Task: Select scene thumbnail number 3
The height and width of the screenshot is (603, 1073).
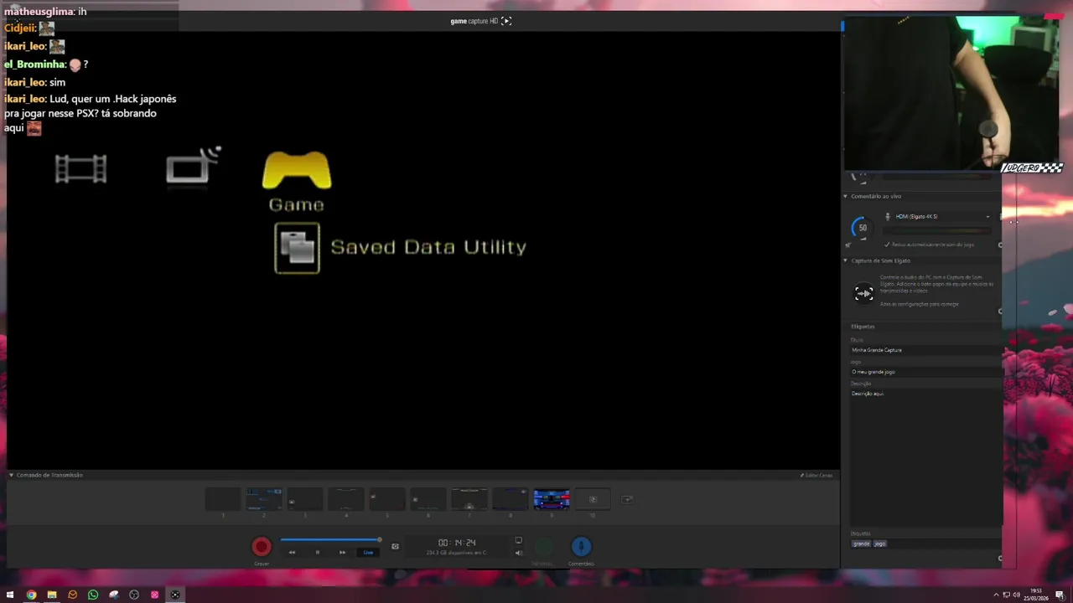Action: point(304,499)
